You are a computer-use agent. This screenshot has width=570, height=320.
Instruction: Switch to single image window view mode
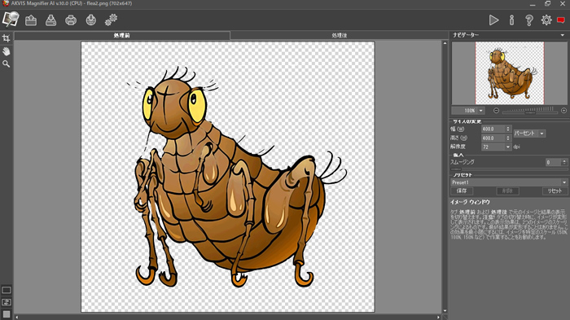point(7,290)
